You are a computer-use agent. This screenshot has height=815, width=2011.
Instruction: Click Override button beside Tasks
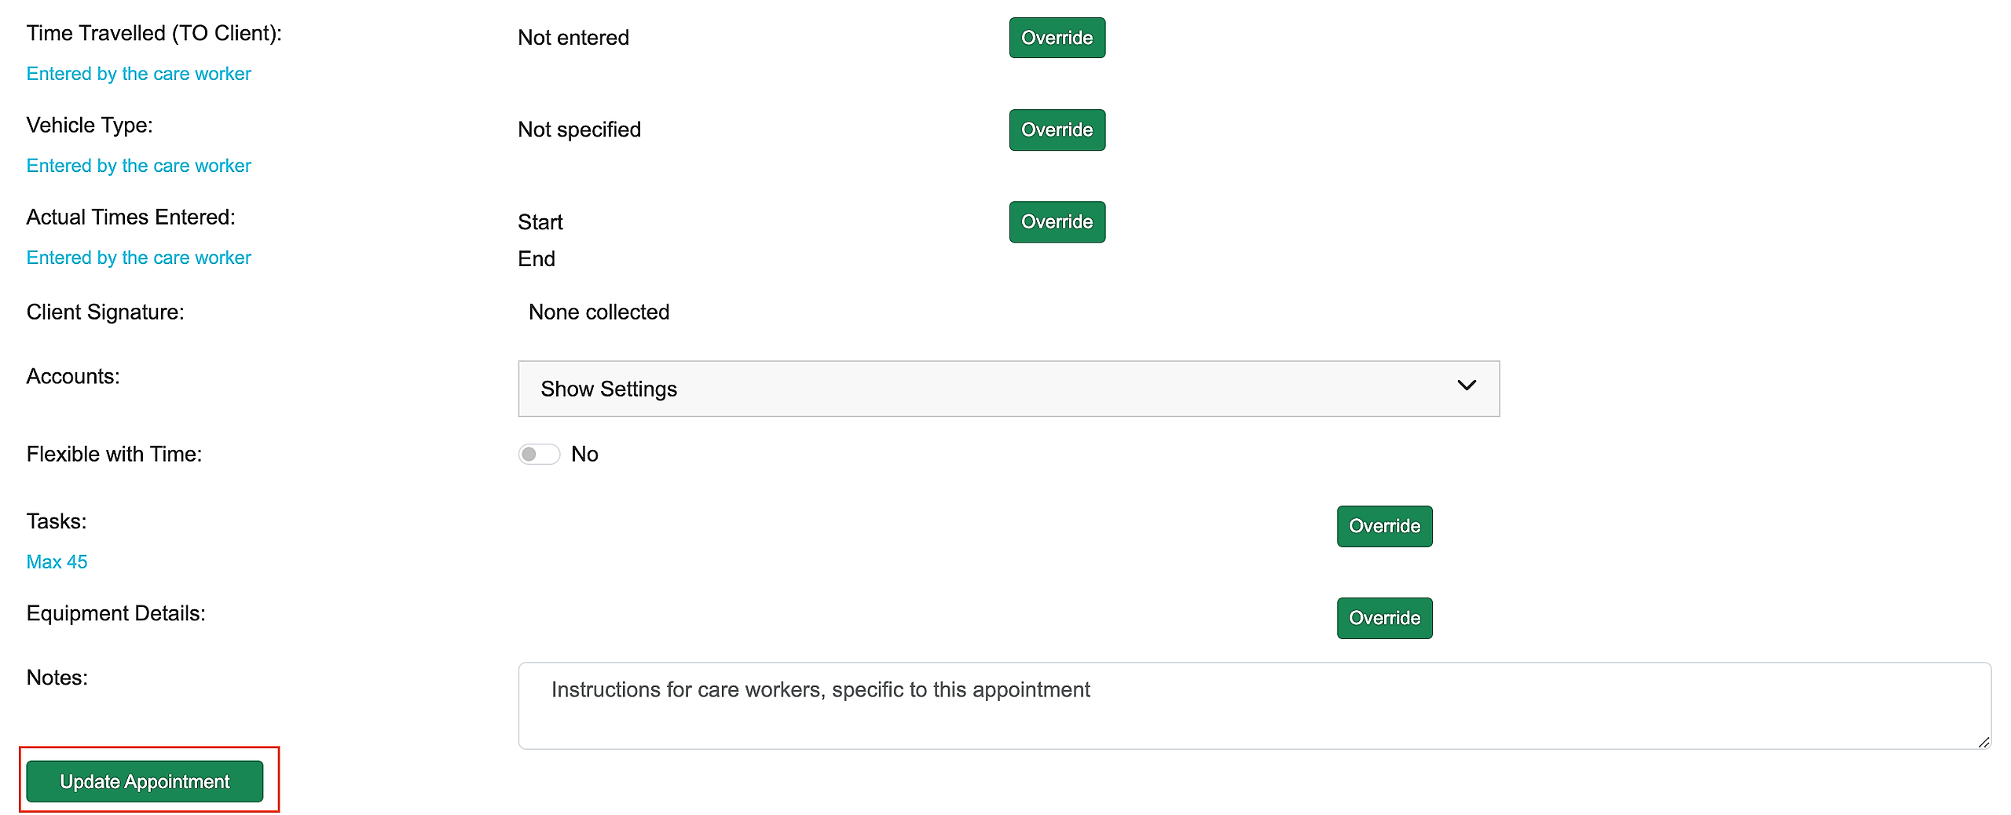pos(1384,526)
